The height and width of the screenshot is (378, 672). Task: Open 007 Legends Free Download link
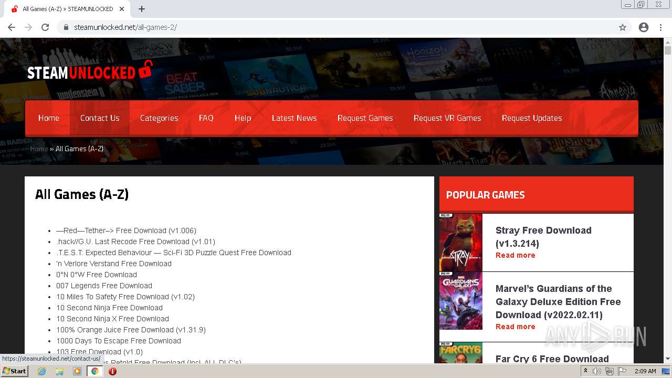[104, 286]
